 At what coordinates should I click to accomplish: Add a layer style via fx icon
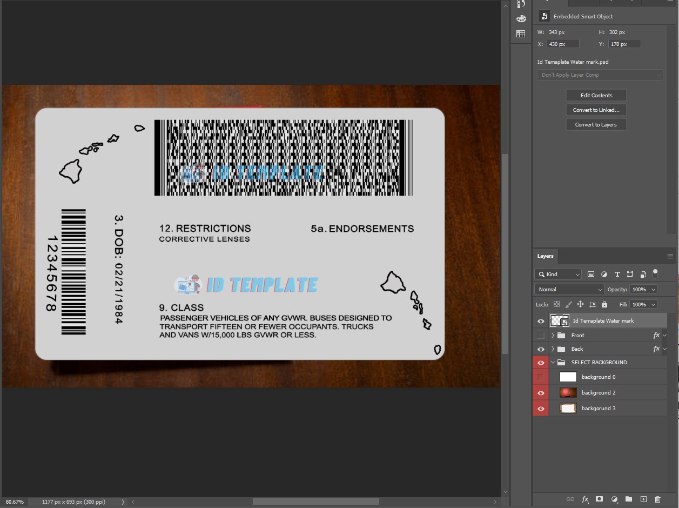click(x=585, y=499)
